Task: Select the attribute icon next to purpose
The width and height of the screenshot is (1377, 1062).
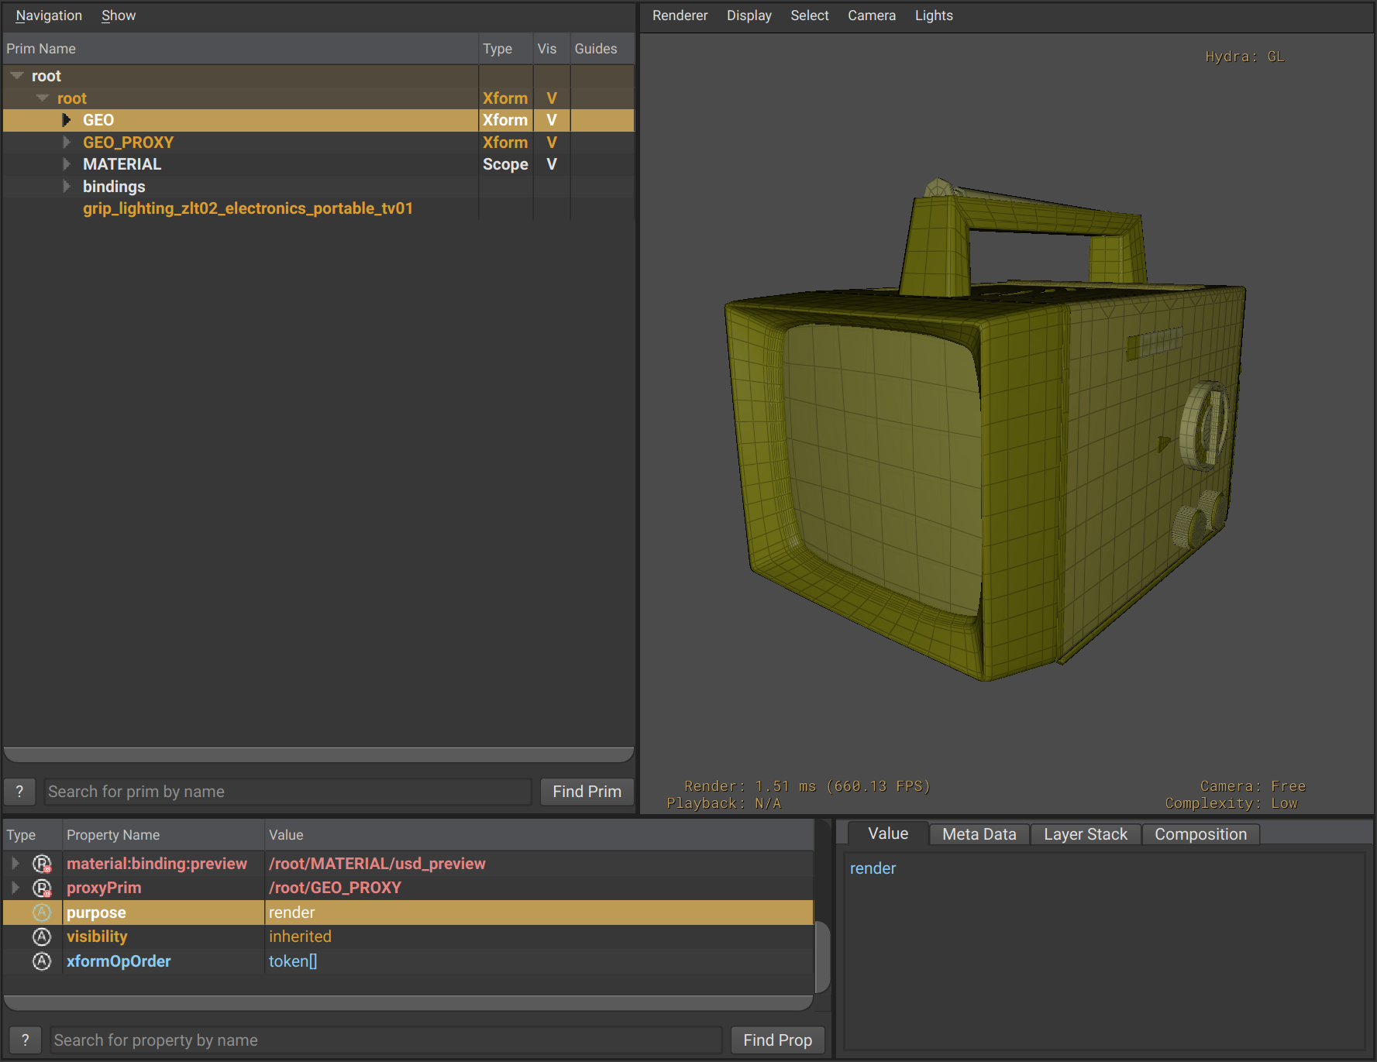Action: click(41, 912)
